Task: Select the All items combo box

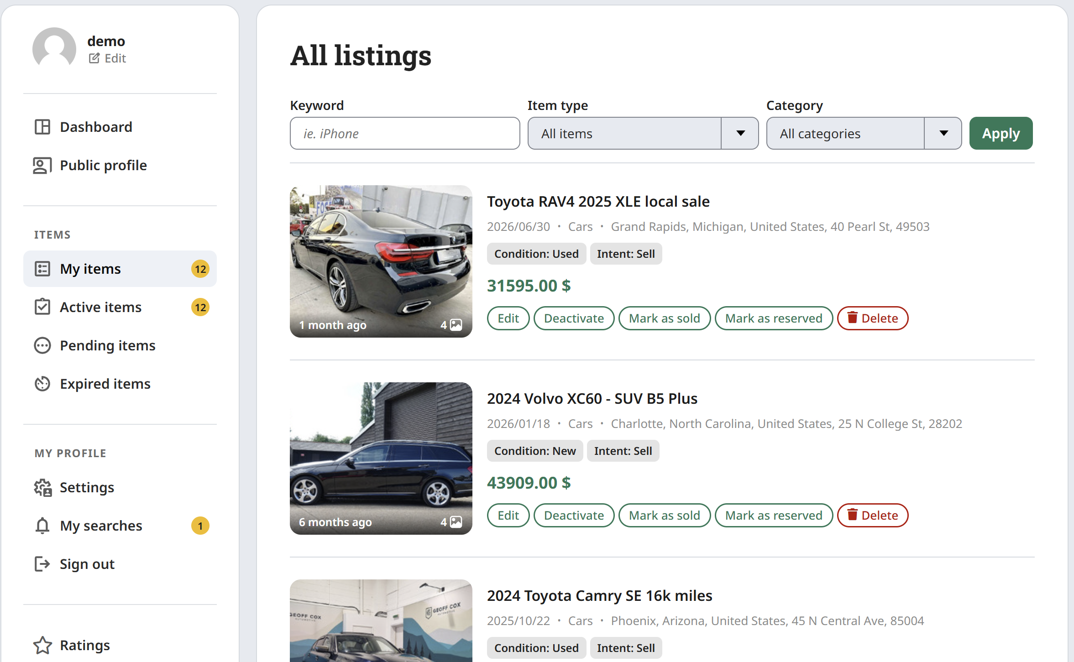Action: (643, 133)
